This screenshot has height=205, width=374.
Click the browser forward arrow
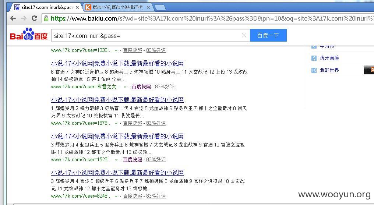tap(24, 18)
